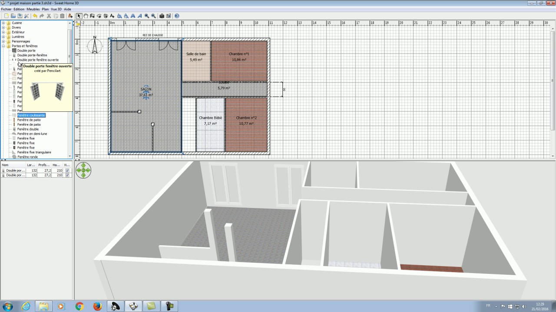The image size is (556, 312).
Task: Collapse the Portes et fenêtres folder
Action: 3,46
